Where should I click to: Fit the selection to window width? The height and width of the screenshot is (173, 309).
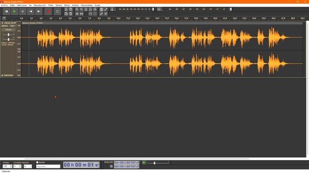[86, 9]
